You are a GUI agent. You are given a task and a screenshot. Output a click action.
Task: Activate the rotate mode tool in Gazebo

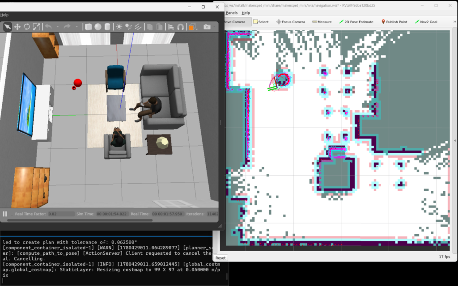(27, 27)
